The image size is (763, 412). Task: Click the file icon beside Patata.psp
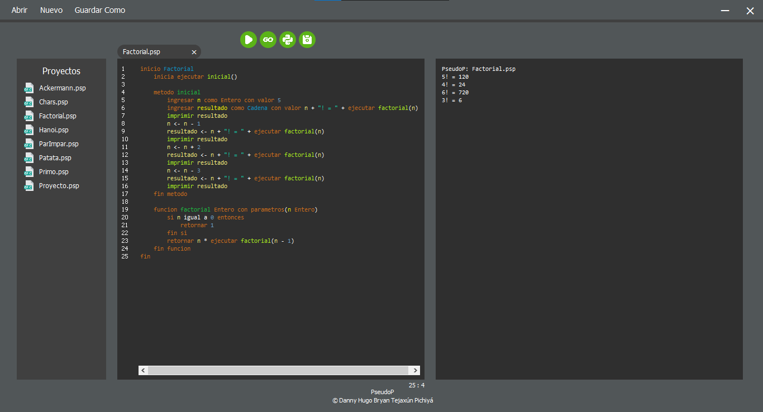click(29, 158)
